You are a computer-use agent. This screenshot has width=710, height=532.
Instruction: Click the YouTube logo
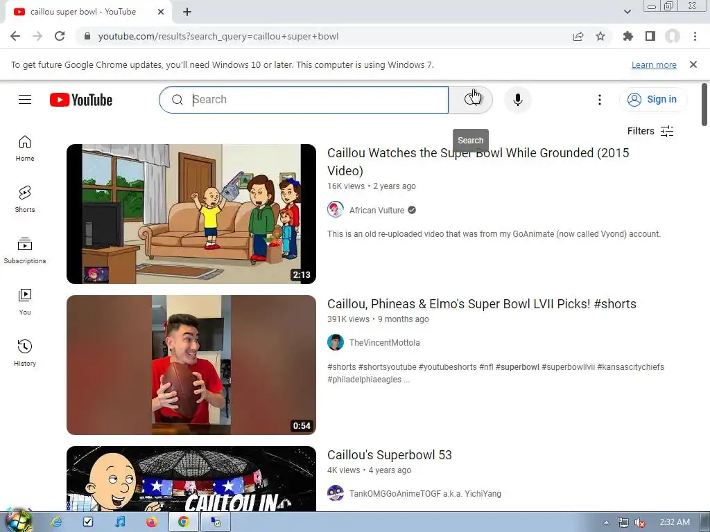tap(81, 100)
